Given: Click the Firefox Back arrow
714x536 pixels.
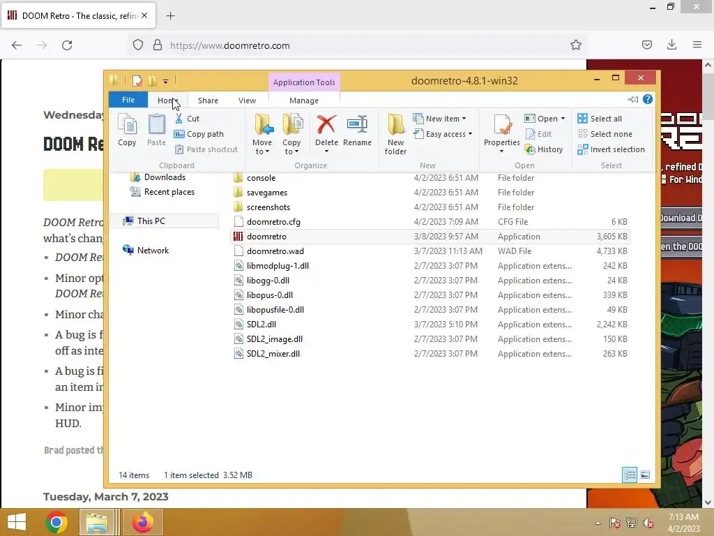Looking at the screenshot, I should pyautogui.click(x=17, y=45).
